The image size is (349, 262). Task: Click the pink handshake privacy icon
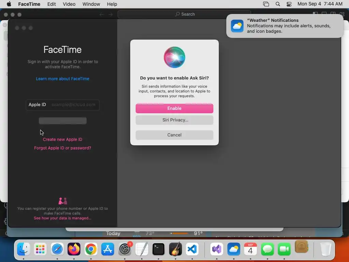[63, 201]
